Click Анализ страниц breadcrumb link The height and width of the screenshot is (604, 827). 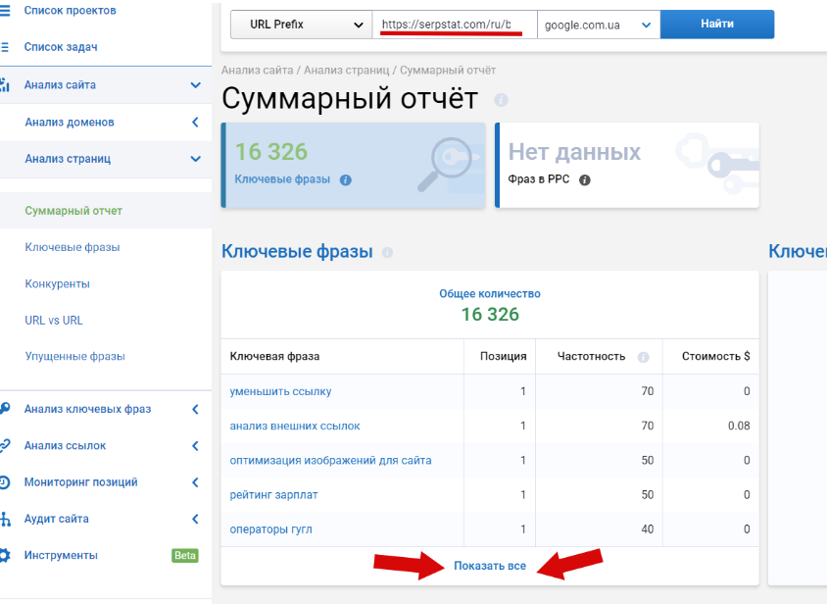[x=347, y=71]
